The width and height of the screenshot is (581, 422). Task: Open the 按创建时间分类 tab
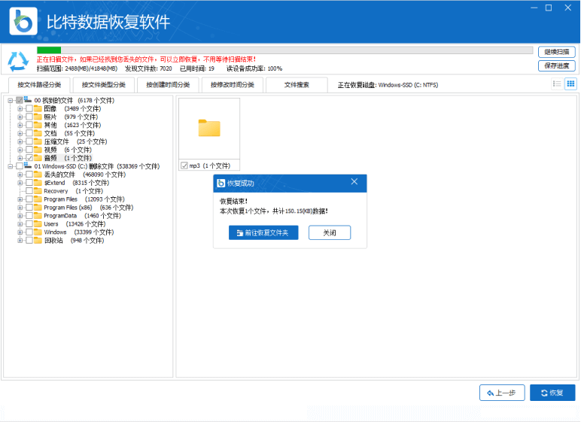pos(168,85)
